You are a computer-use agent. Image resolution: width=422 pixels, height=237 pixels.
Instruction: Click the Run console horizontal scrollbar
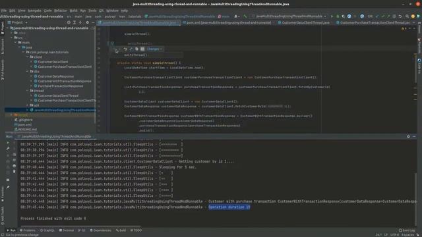tap(80, 226)
